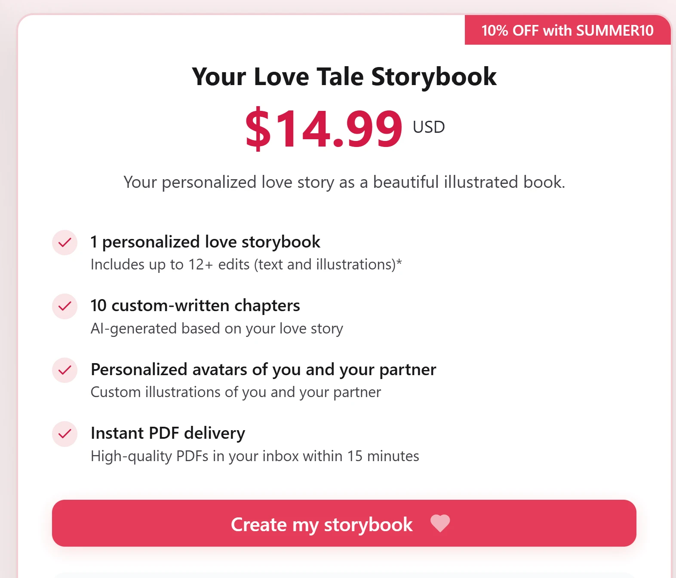
Task: Click the checkmark beside personalized love storybook
Action: [x=65, y=243]
